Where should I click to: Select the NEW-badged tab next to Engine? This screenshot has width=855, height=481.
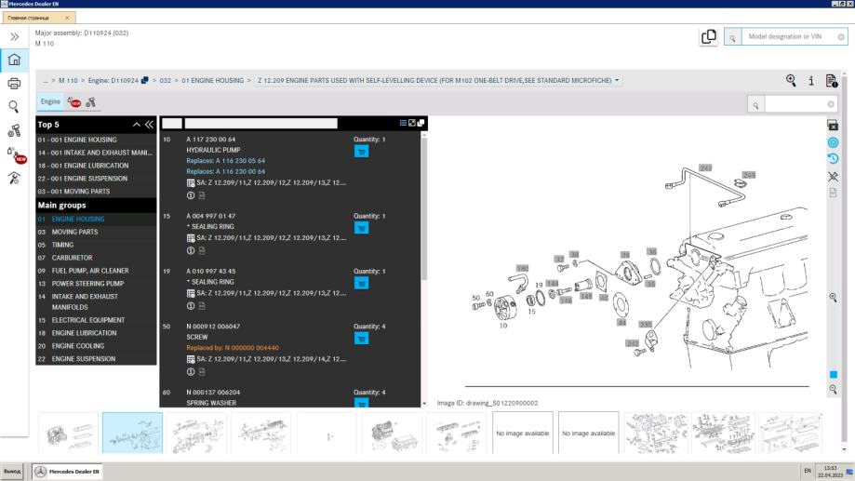(x=74, y=102)
